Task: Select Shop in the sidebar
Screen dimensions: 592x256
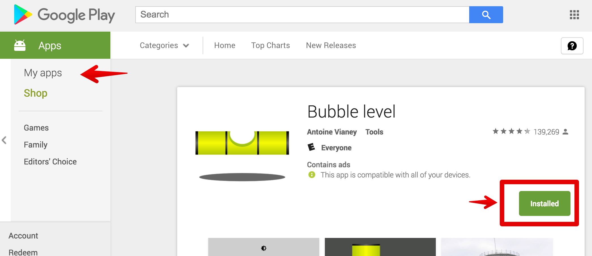Action: pyautogui.click(x=36, y=93)
